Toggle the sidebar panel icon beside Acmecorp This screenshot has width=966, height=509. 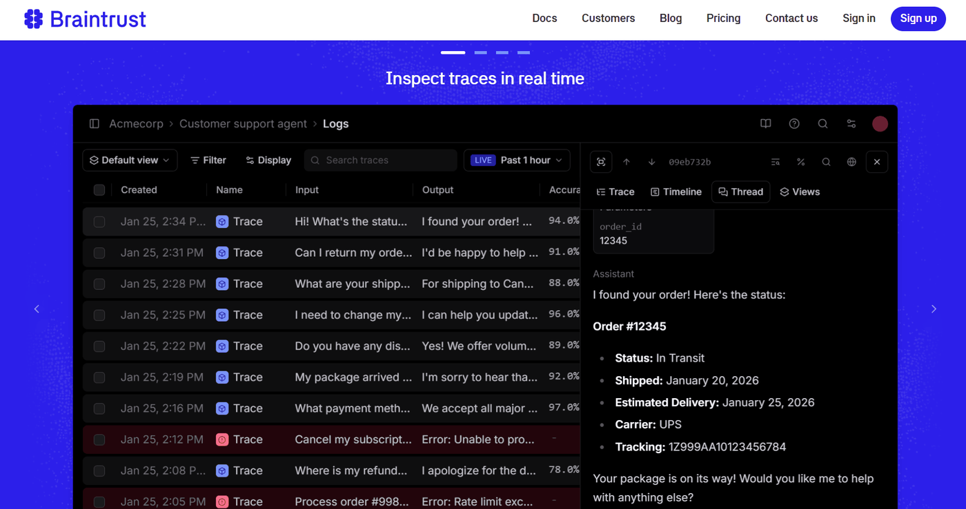coord(95,124)
